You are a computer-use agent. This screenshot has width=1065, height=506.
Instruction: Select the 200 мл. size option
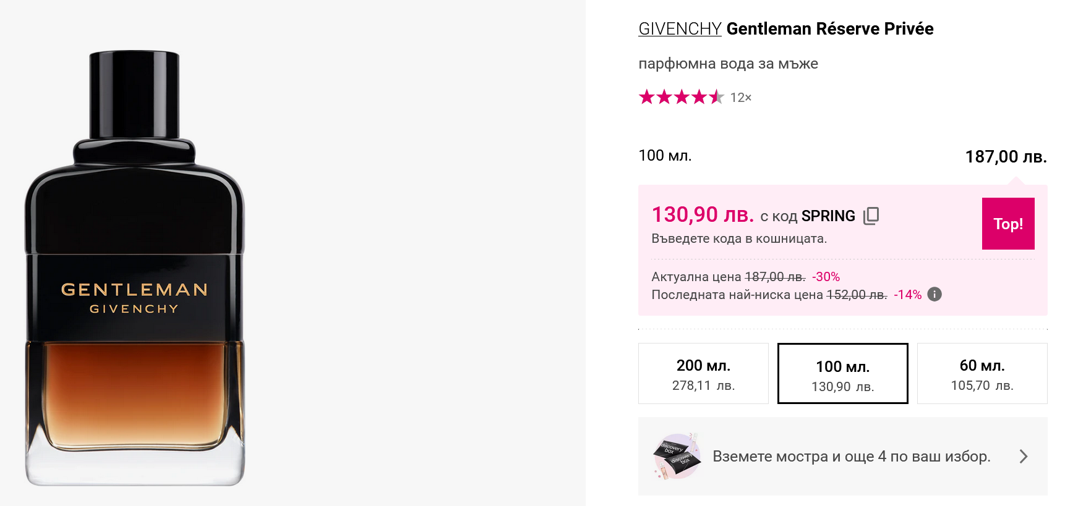[703, 374]
